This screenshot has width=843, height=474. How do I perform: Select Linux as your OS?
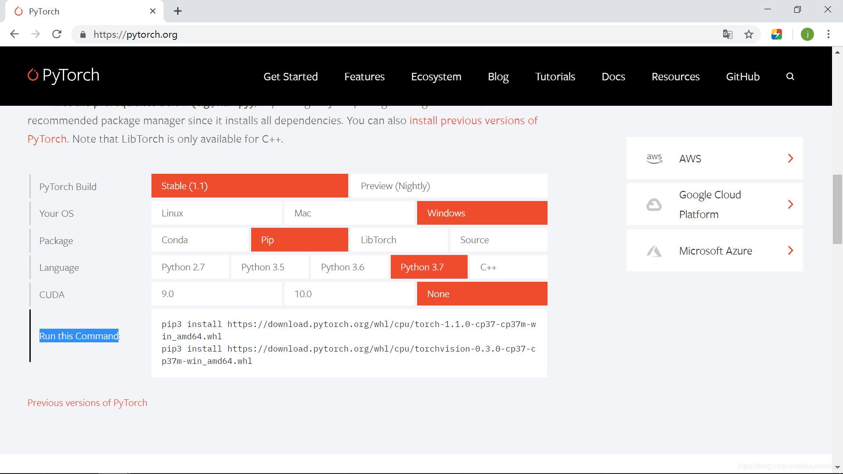click(x=216, y=213)
